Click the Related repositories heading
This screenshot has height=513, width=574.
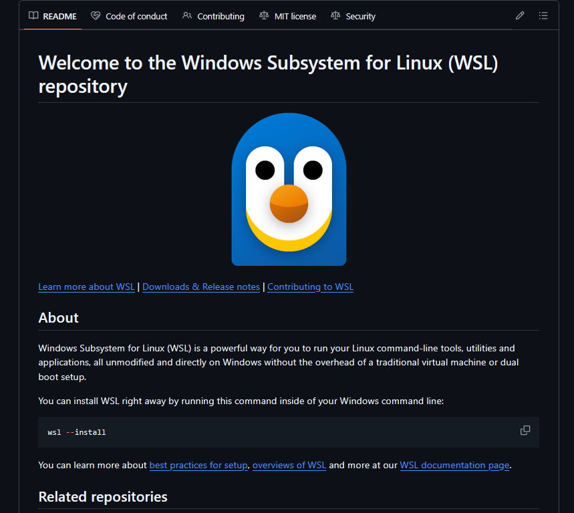tap(103, 497)
